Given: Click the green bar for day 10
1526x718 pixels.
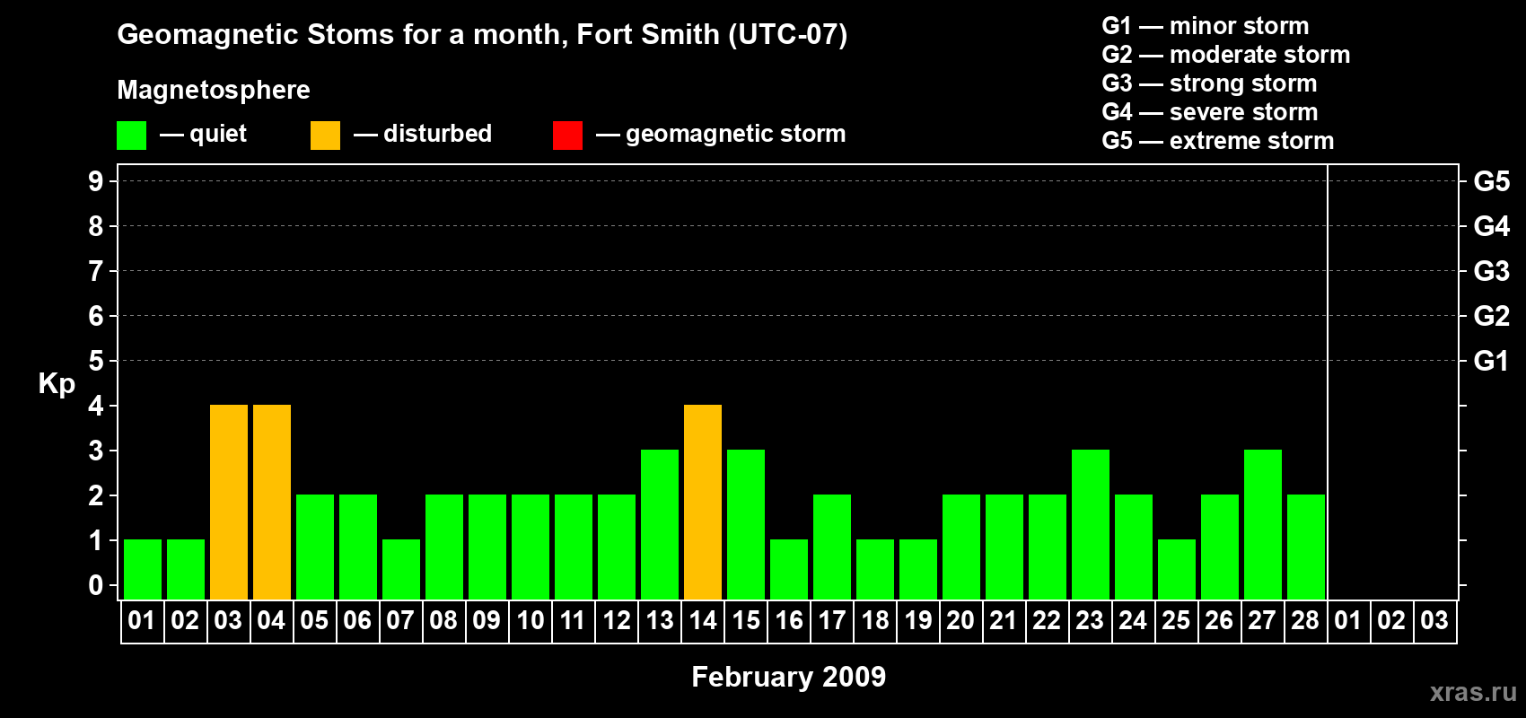Looking at the screenshot, I should (x=531, y=547).
